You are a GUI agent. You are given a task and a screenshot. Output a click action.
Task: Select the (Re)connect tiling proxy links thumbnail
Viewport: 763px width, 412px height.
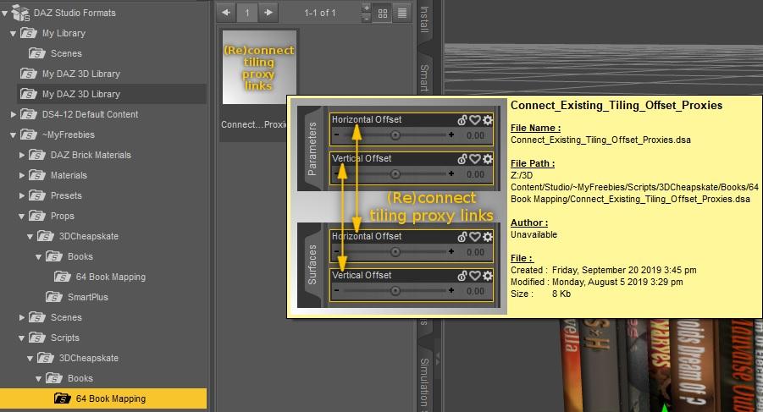(x=259, y=67)
